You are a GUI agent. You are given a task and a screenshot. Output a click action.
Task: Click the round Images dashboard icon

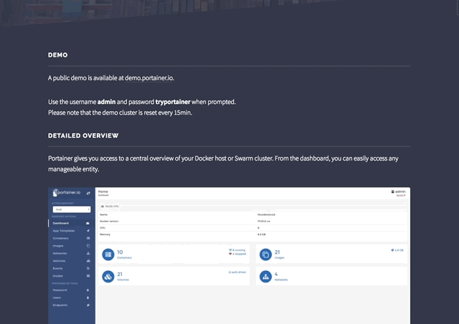click(x=265, y=254)
